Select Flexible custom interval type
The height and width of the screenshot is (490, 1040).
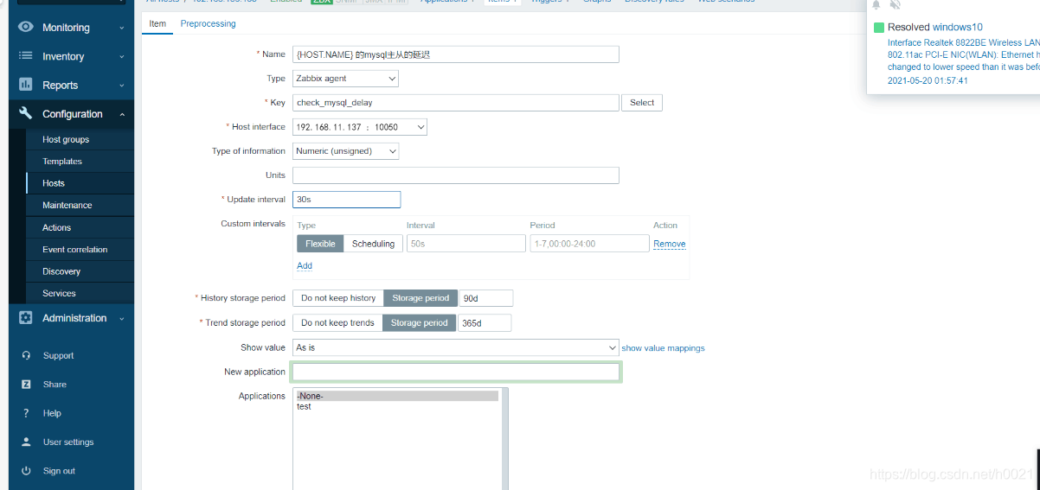[x=320, y=244]
